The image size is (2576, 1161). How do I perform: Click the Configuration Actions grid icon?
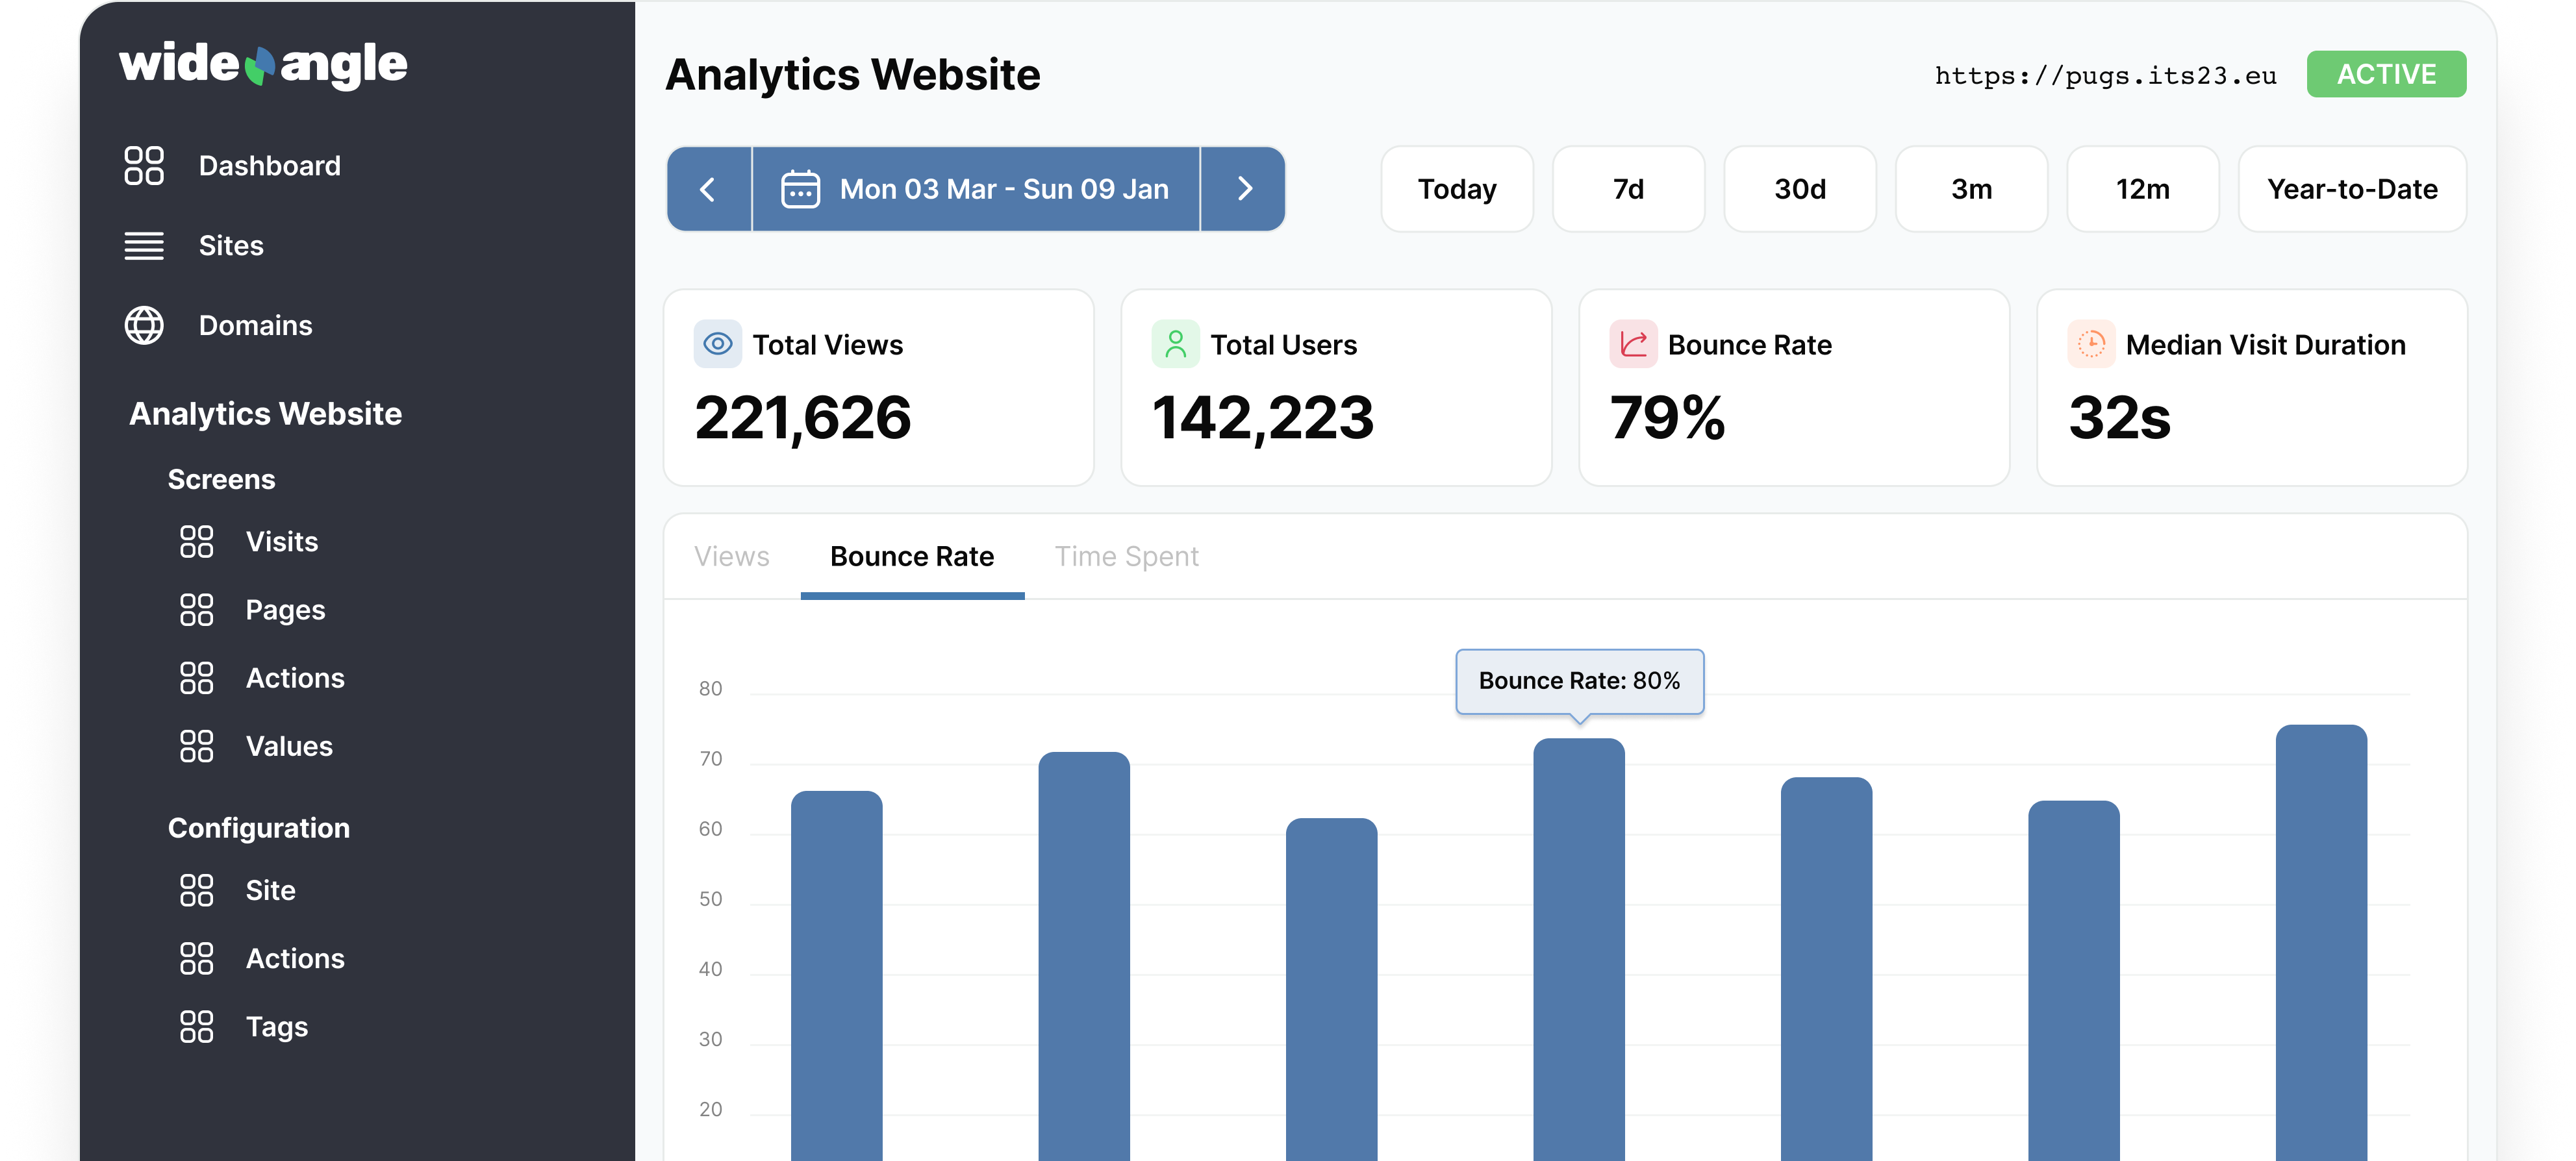[197, 958]
